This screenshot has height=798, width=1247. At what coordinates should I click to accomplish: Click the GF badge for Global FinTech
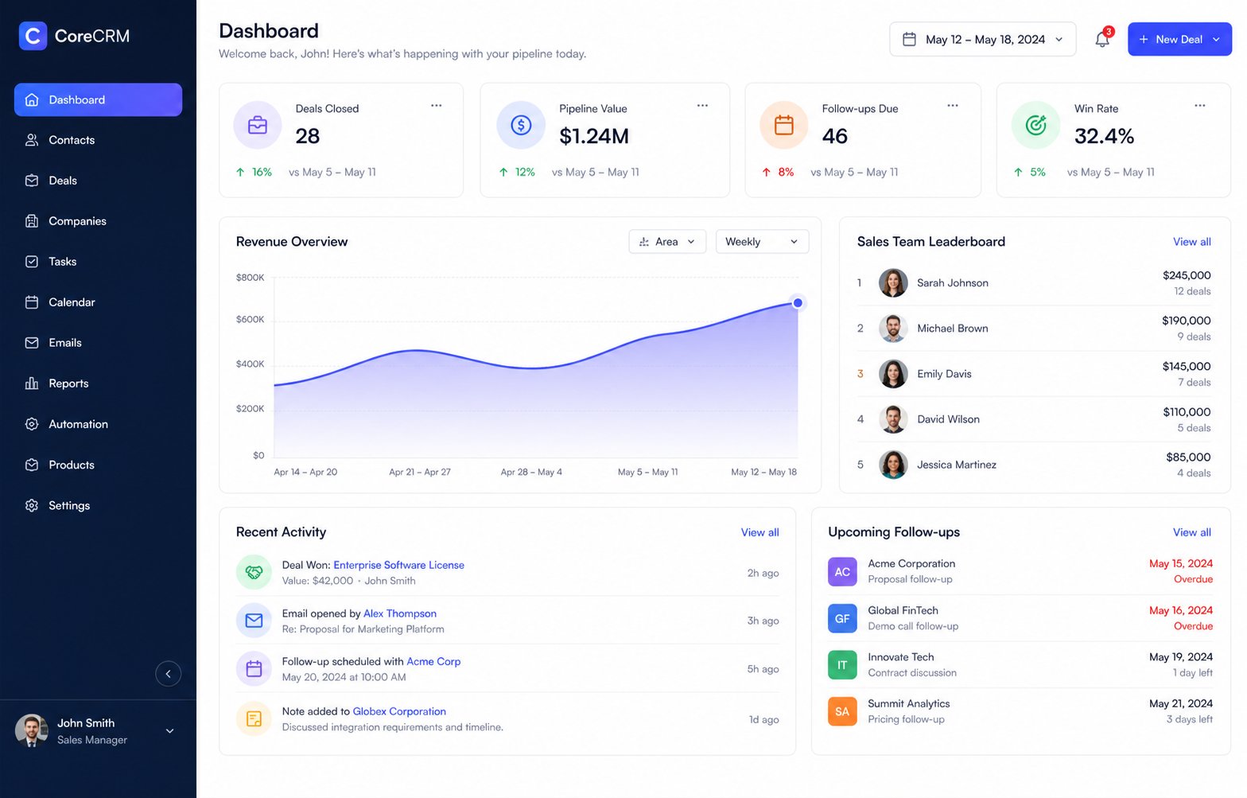tap(842, 618)
